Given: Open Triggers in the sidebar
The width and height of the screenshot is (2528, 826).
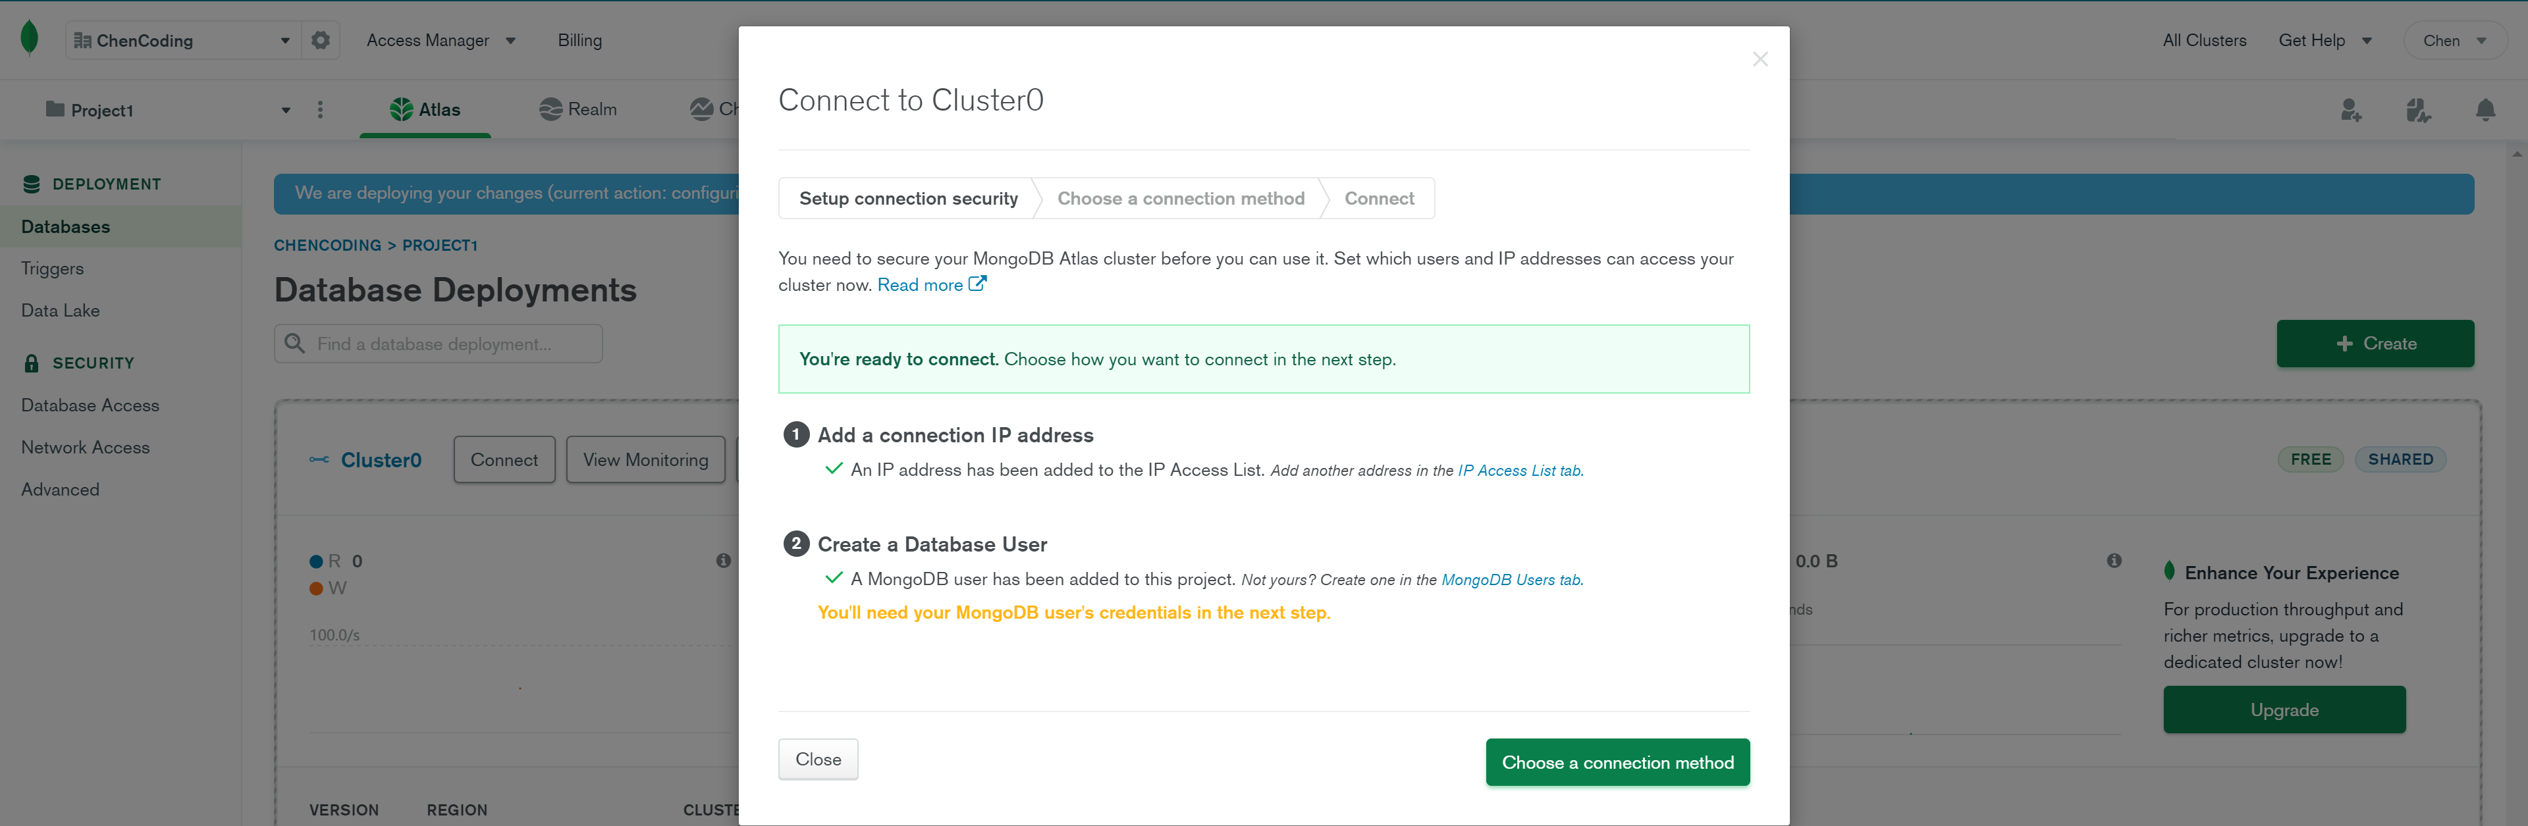Looking at the screenshot, I should click(52, 269).
